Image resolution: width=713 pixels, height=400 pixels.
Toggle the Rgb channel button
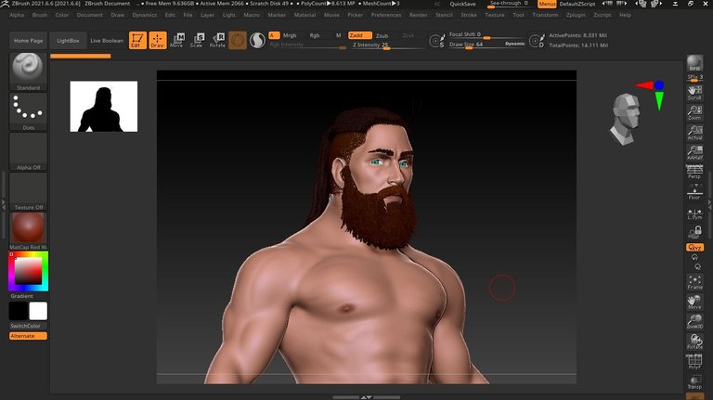[x=314, y=35]
